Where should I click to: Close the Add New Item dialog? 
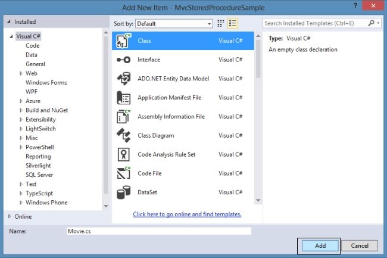click(x=373, y=5)
